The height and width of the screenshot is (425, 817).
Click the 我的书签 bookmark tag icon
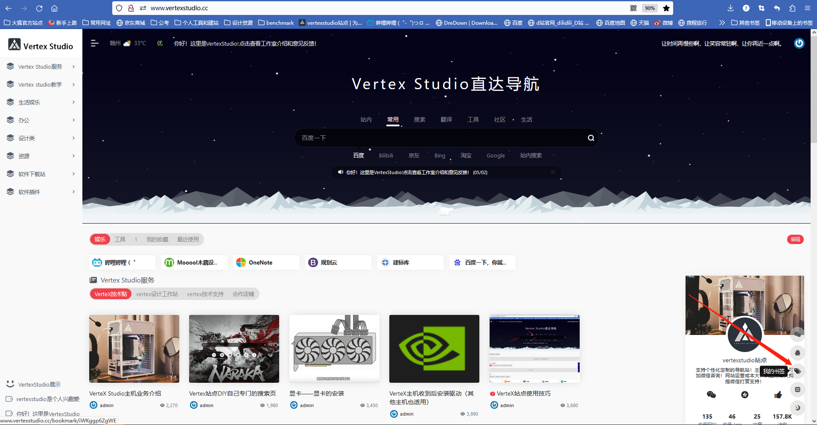797,371
